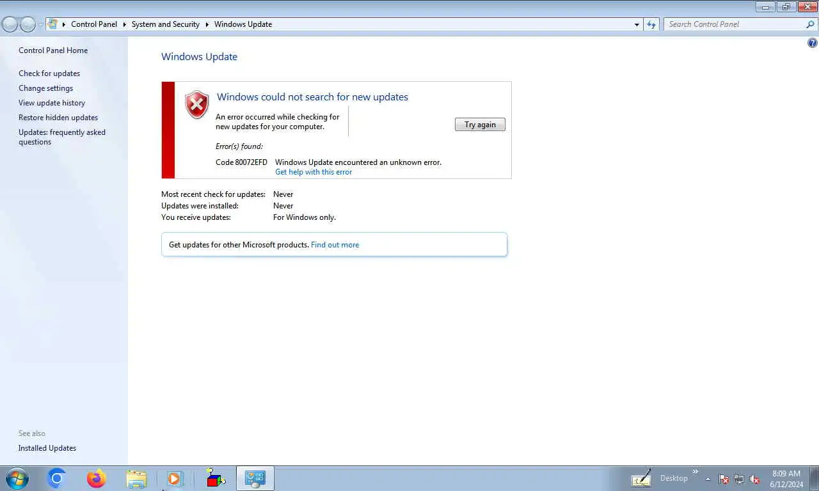Viewport: 819px width, 491px height.
Task: Open Installed Updates link
Action: (x=47, y=448)
